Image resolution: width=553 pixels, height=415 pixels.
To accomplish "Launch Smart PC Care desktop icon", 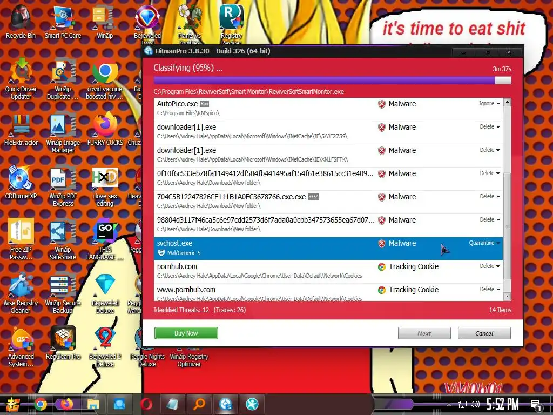I will [x=63, y=22].
